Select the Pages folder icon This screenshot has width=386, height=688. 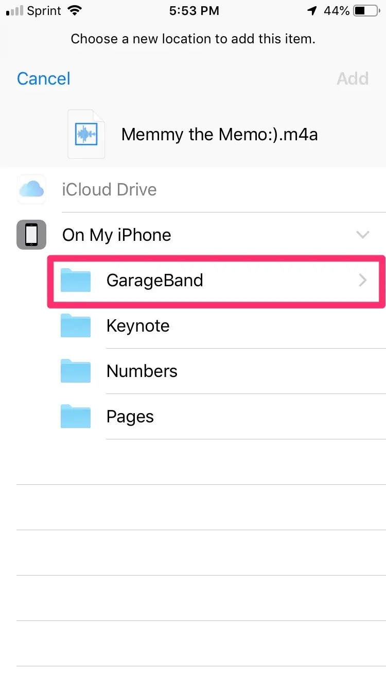[76, 416]
